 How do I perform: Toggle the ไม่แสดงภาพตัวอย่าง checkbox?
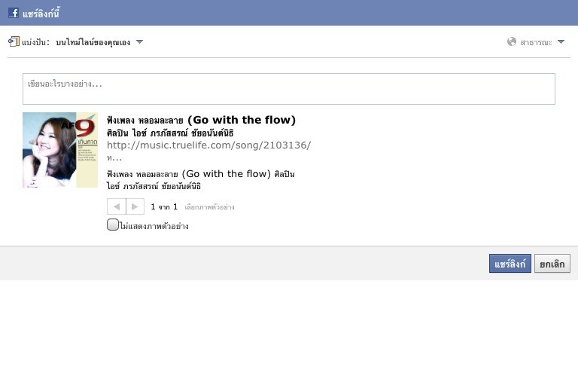112,225
